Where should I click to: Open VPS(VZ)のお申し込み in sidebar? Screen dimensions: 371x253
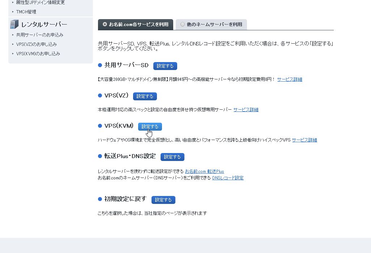coord(37,44)
